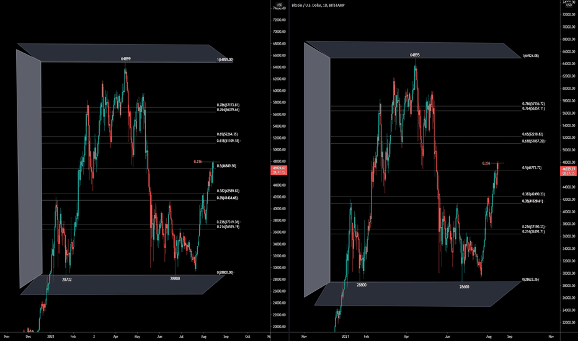Select Fib level label 0.382(42589.82)
This screenshot has width=578, height=341.
click(228, 191)
